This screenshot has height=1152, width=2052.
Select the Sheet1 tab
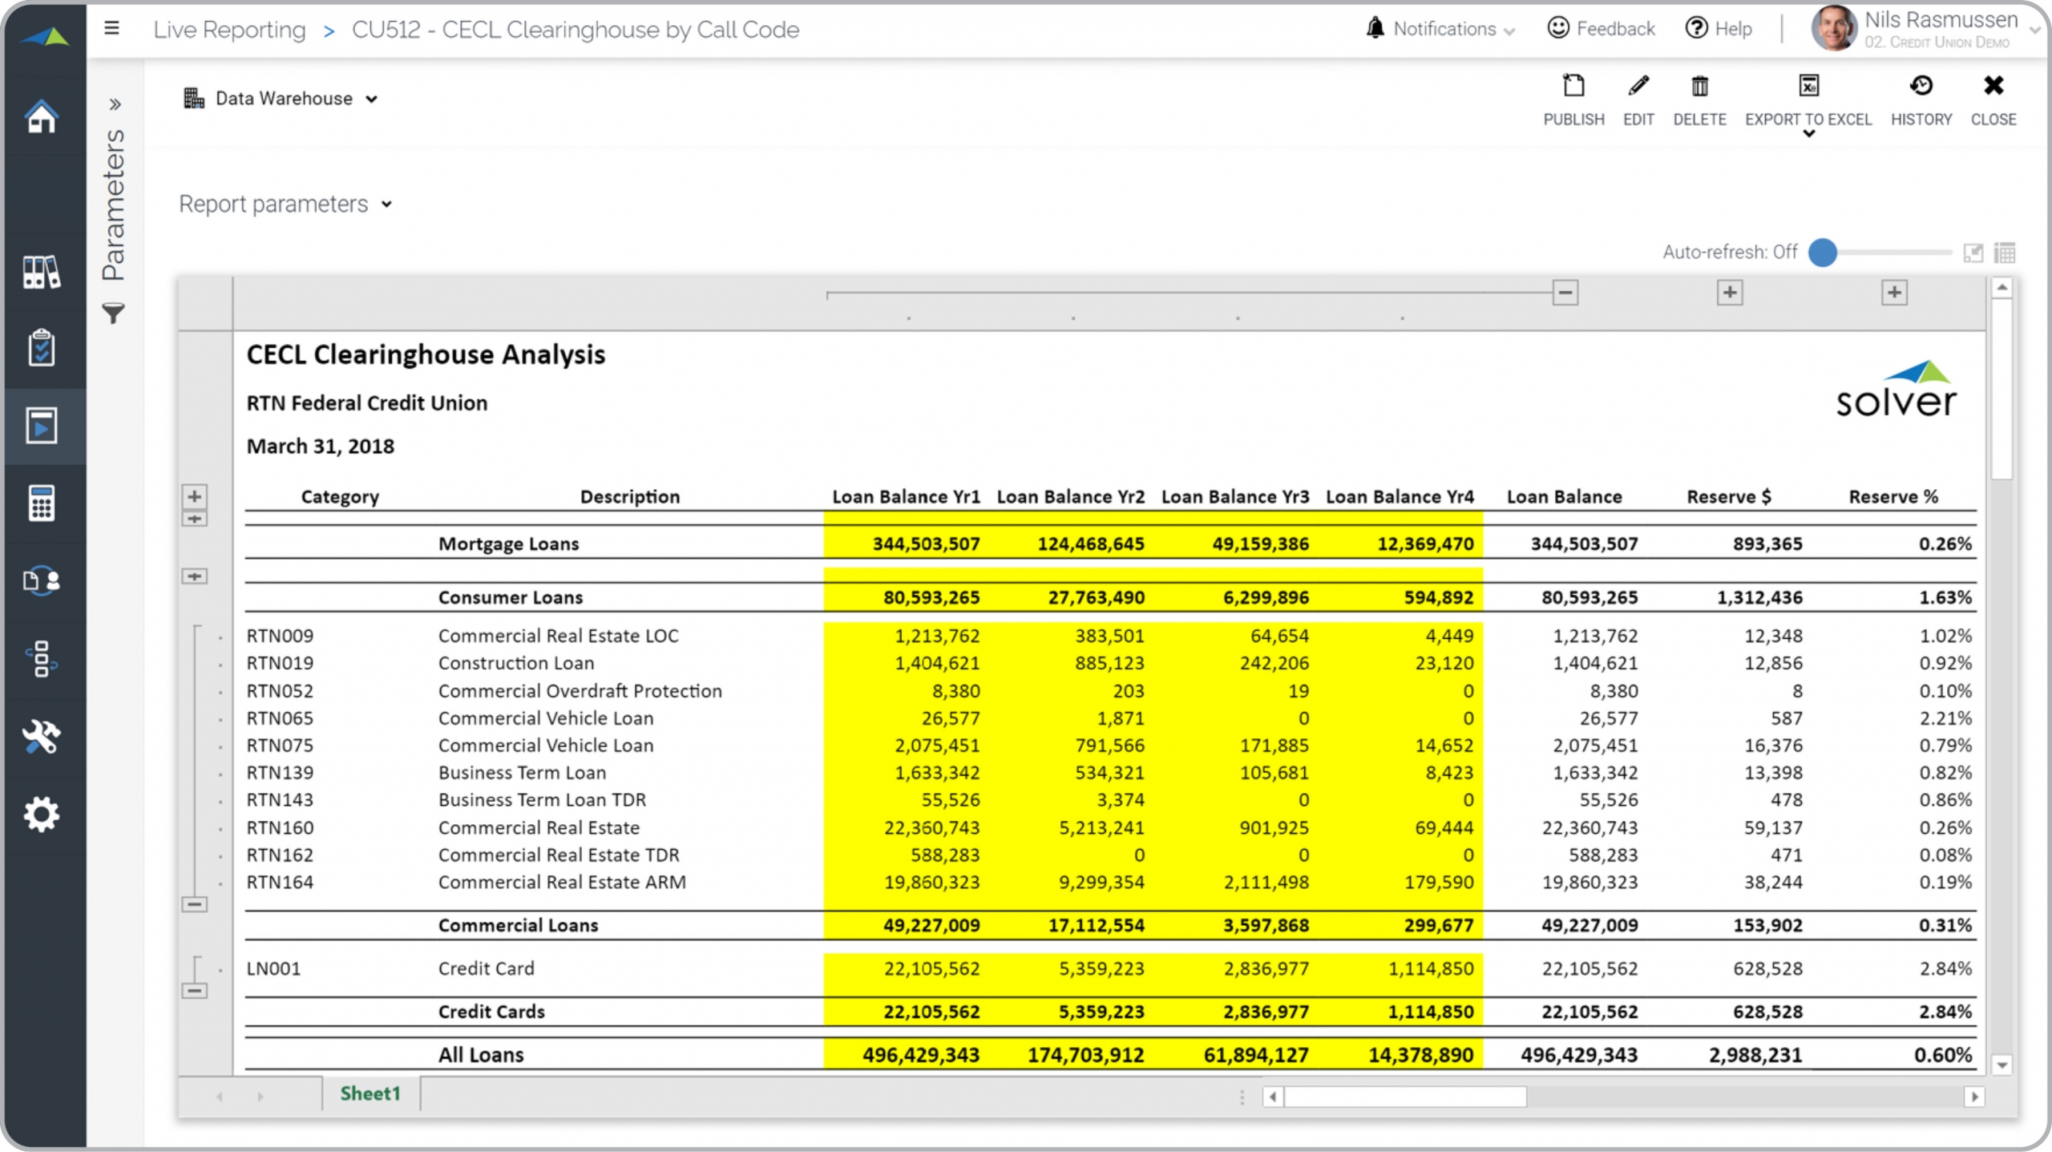pos(370,1093)
